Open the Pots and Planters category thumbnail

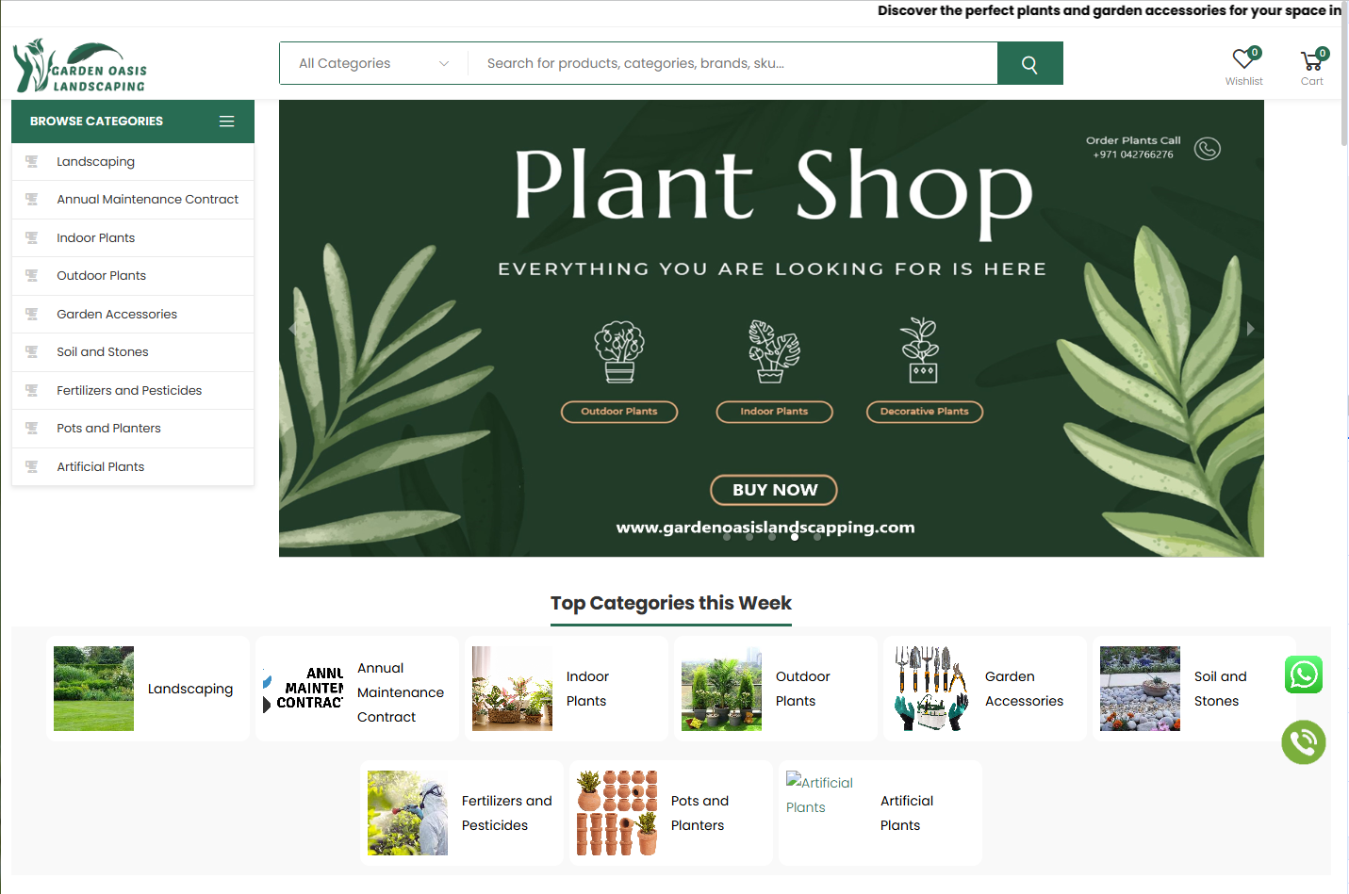point(617,813)
